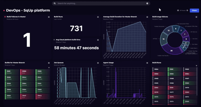Open run 31994 in Build Runs
This screenshot has height=107, width=201.
click(160, 69)
